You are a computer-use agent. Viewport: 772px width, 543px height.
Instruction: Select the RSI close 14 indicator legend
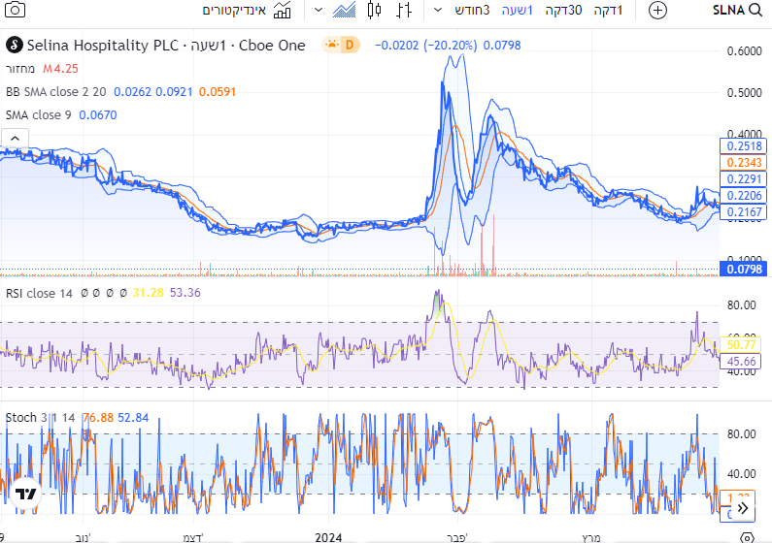pos(39,293)
